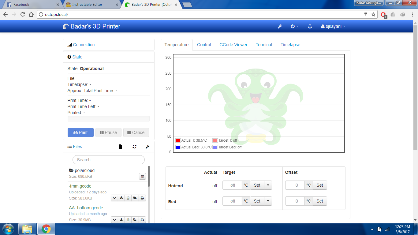The height and width of the screenshot is (235, 418).
Task: Open Hotend target preset dropdown
Action: coord(268,185)
